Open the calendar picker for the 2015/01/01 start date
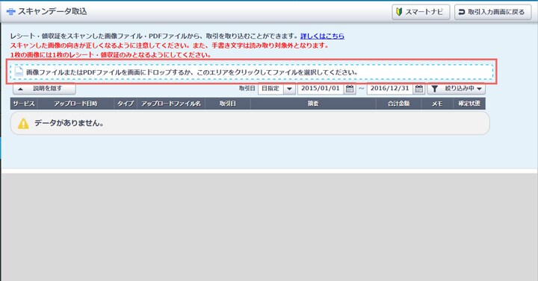 pyautogui.click(x=349, y=89)
